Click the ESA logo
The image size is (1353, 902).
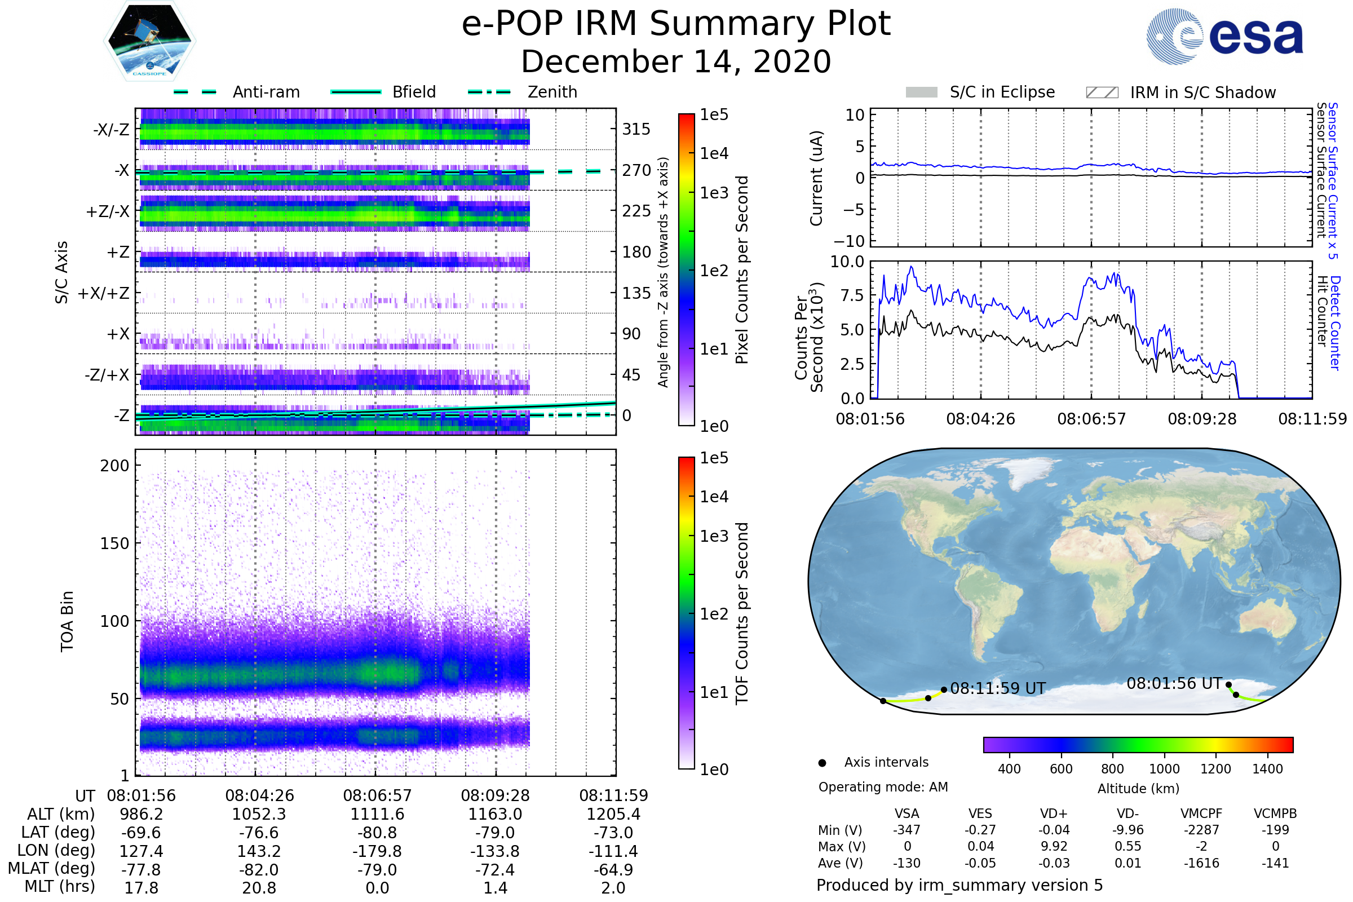click(1224, 37)
